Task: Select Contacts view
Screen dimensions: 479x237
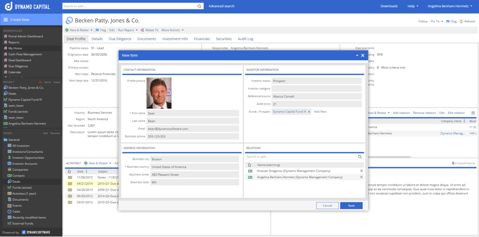Action: pyautogui.click(x=18, y=176)
